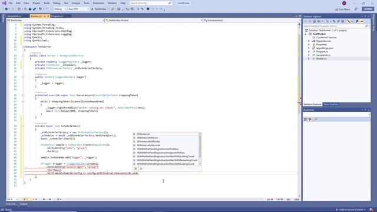Open the TestWorker.Worker type dropdown
Viewport: 377px width, 212px height.
click(x=154, y=21)
